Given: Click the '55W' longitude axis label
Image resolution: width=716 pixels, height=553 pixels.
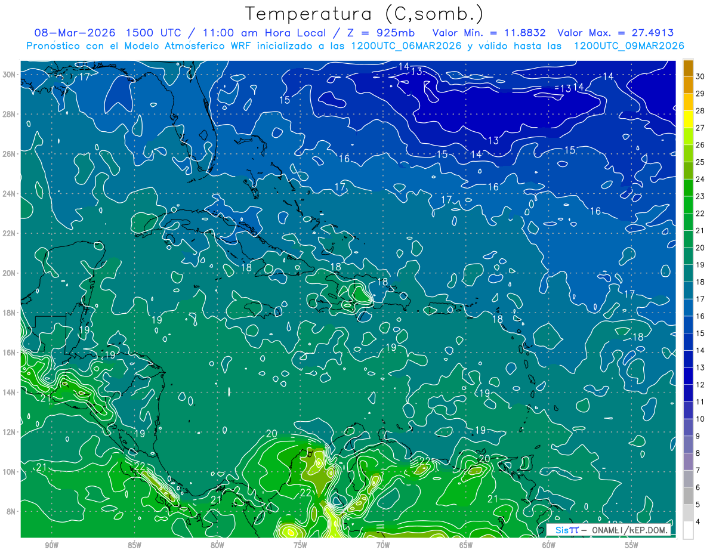Looking at the screenshot, I should pyautogui.click(x=632, y=545).
